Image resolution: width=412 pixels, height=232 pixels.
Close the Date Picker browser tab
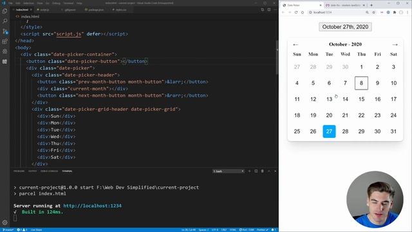coord(321,5)
